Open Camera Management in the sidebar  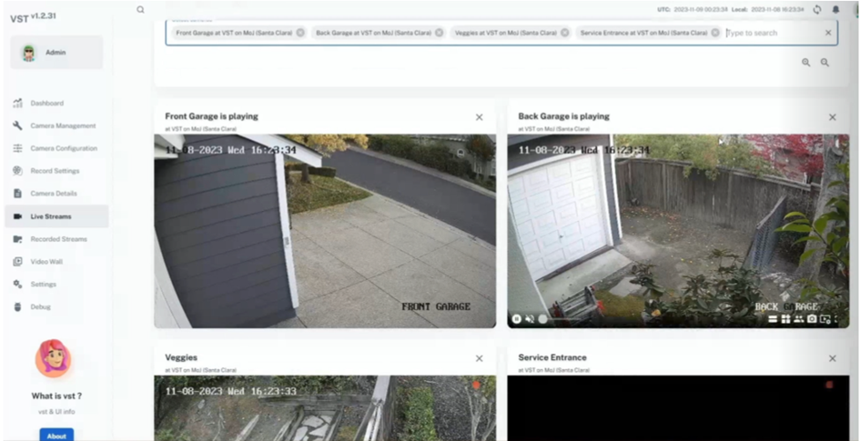pos(56,125)
